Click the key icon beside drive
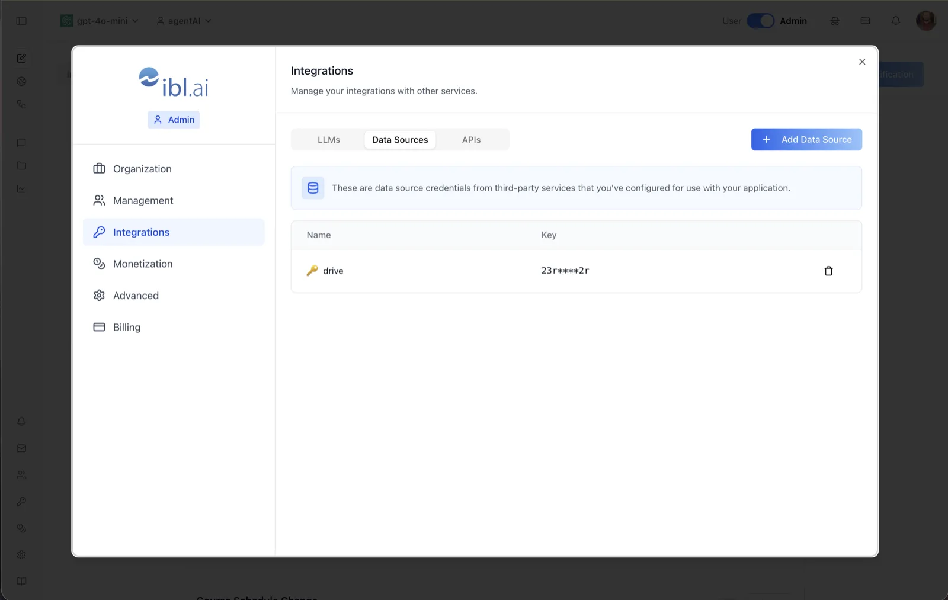The height and width of the screenshot is (600, 948). pyautogui.click(x=312, y=271)
